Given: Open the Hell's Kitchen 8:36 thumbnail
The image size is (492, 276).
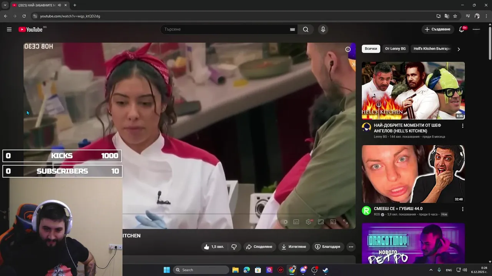Looking at the screenshot, I should (x=413, y=91).
